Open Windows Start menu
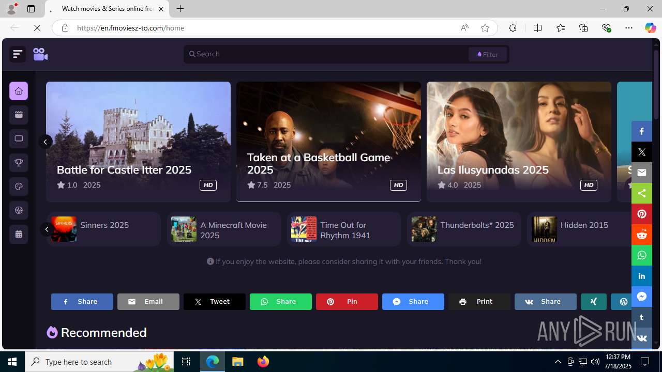Screen dimensions: 662x372 point(12,362)
